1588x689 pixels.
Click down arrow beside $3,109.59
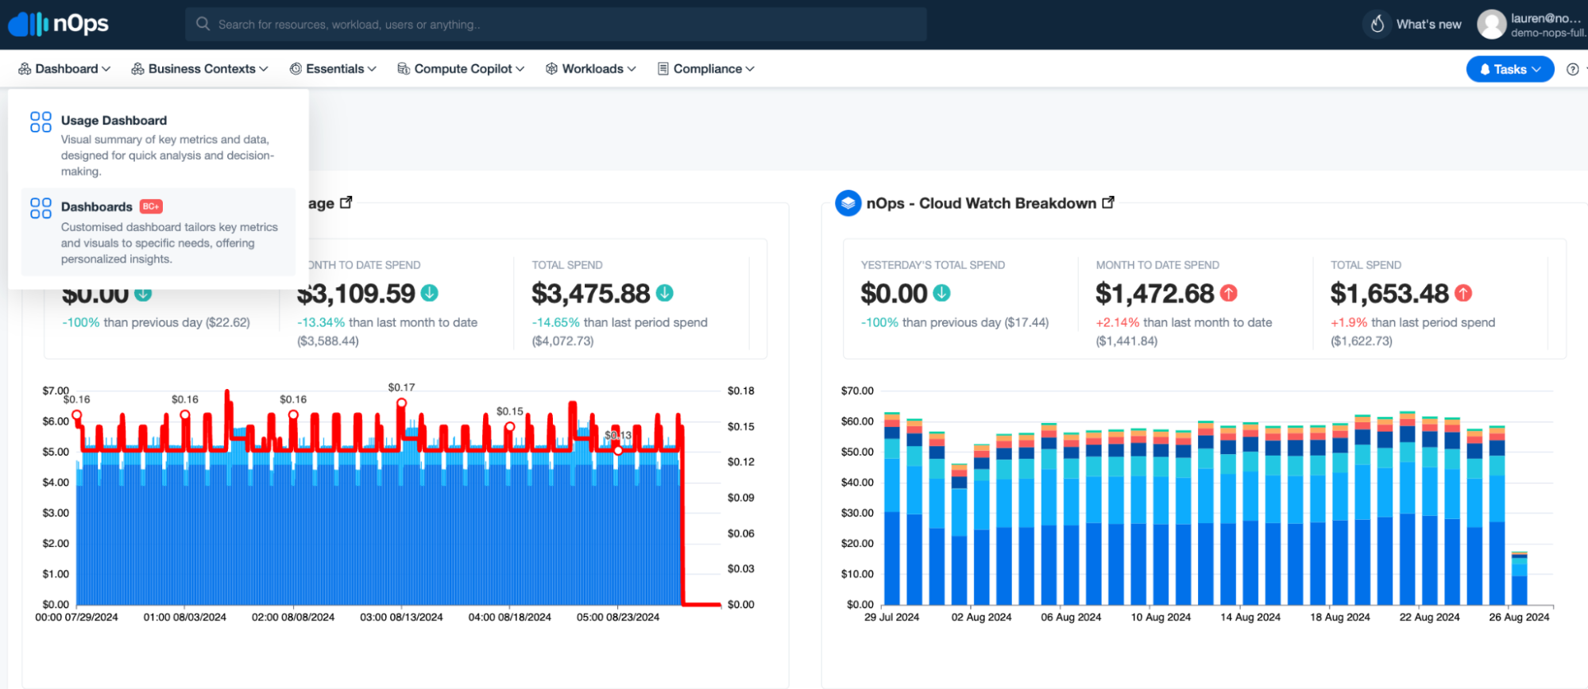[x=429, y=293]
